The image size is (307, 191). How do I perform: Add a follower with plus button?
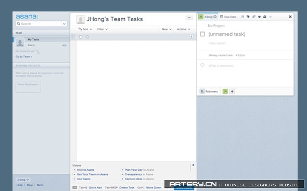(232, 91)
